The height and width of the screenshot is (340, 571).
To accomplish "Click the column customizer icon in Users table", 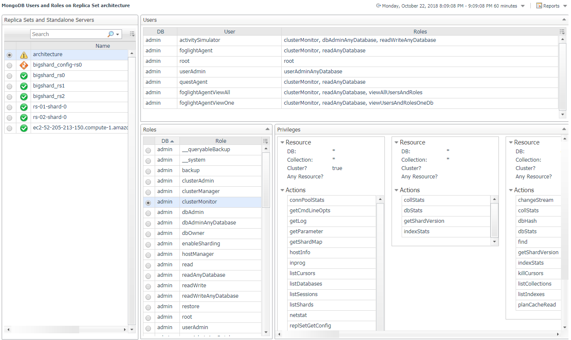I will [x=562, y=32].
